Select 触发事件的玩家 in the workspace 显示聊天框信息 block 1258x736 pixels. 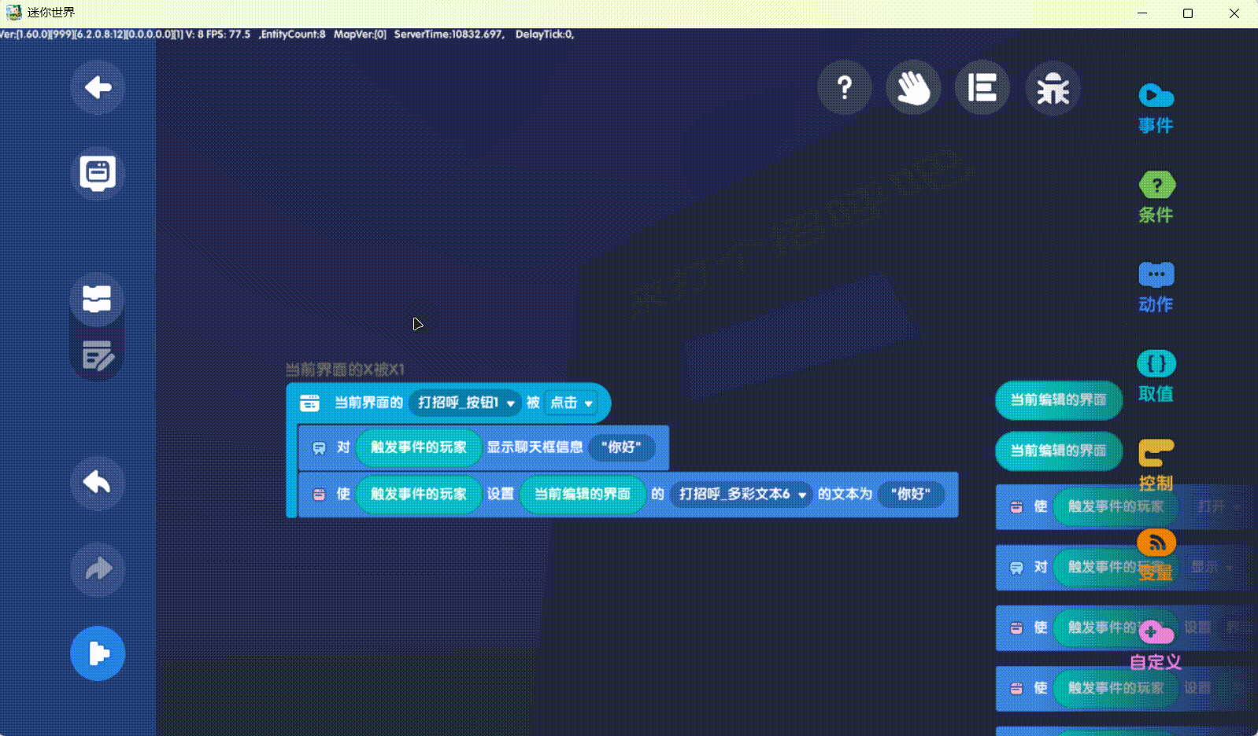(419, 447)
